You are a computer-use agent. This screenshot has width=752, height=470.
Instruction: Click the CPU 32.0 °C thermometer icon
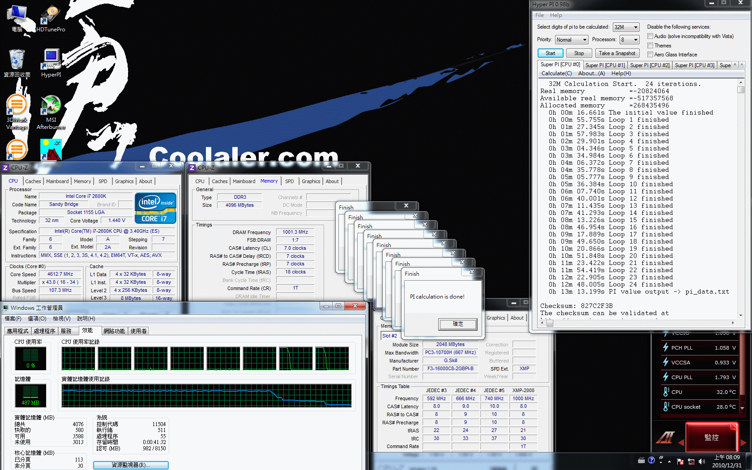coord(666,392)
